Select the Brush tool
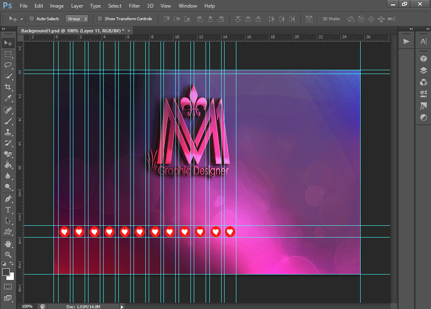The height and width of the screenshot is (309, 431). (x=8, y=121)
